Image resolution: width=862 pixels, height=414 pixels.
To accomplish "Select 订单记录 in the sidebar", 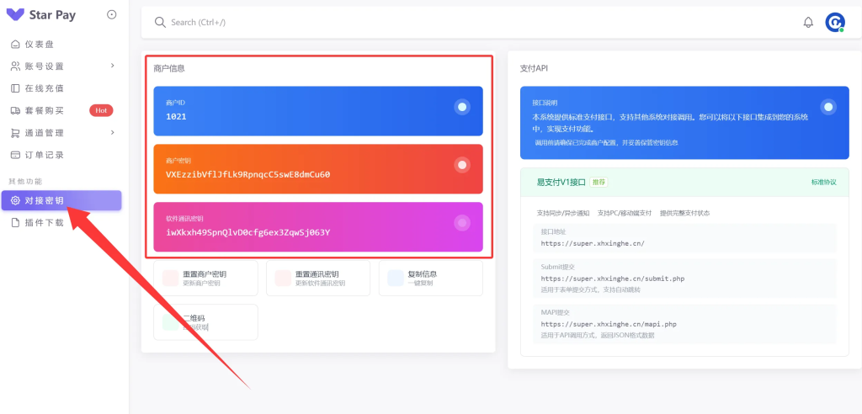I will tap(44, 155).
